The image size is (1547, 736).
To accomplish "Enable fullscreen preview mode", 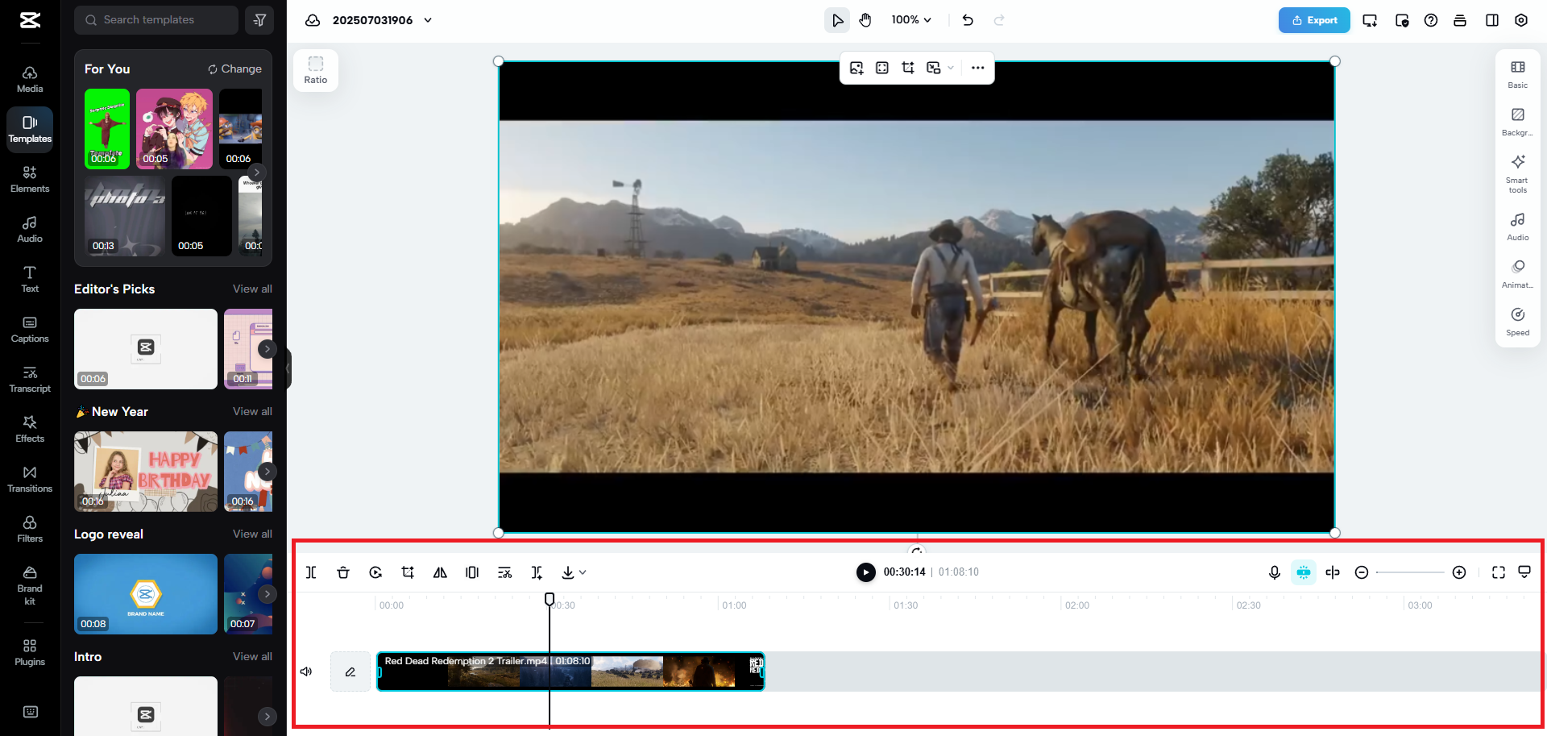I will tap(1498, 572).
